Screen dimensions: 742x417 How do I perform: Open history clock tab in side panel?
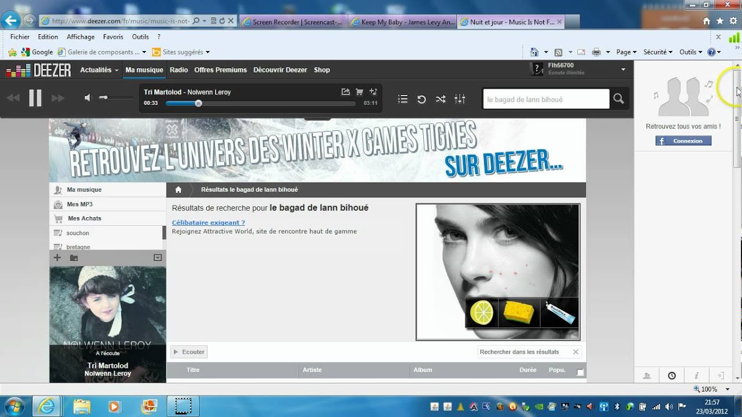point(672,376)
